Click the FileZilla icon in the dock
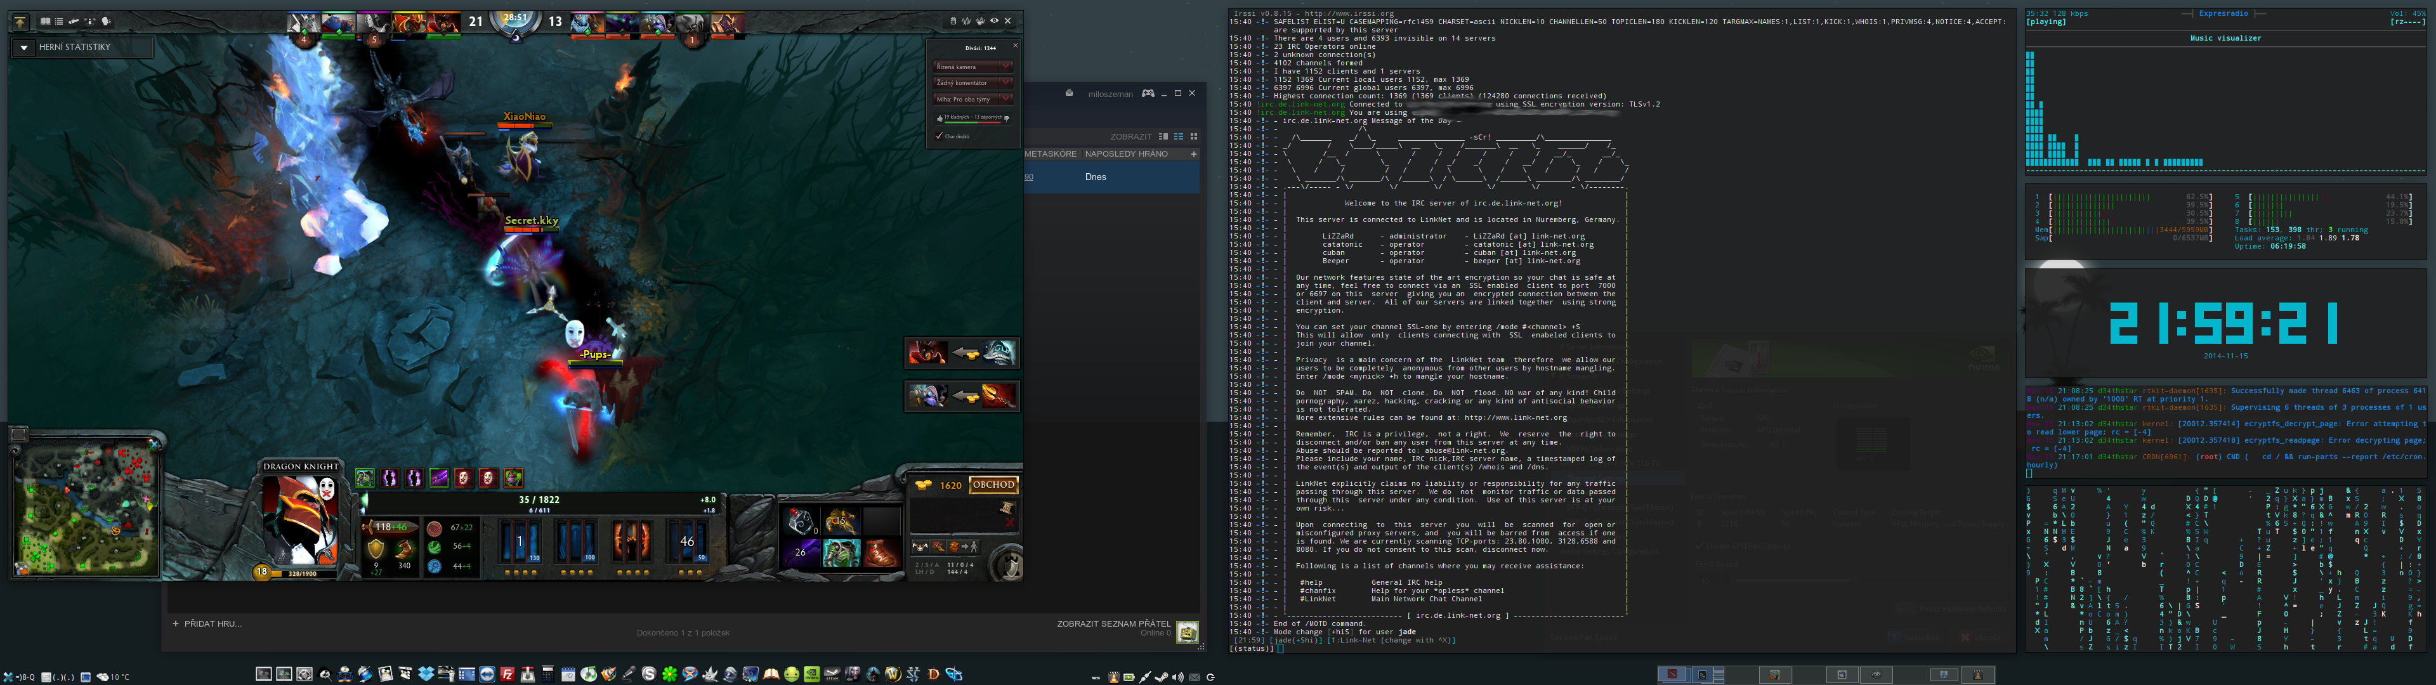Image resolution: width=2436 pixels, height=685 pixels. [x=507, y=675]
